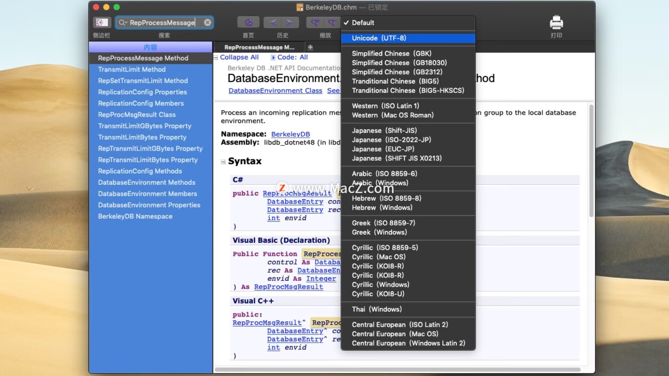Click Collapse All expander

coord(236,57)
